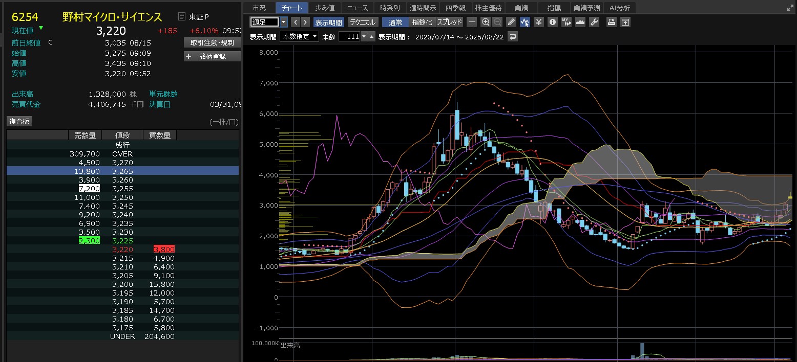Viewport: 797px width, 362px height.
Task: Click the stock name 野村マイクロ・サイエンス
Action: 112,17
